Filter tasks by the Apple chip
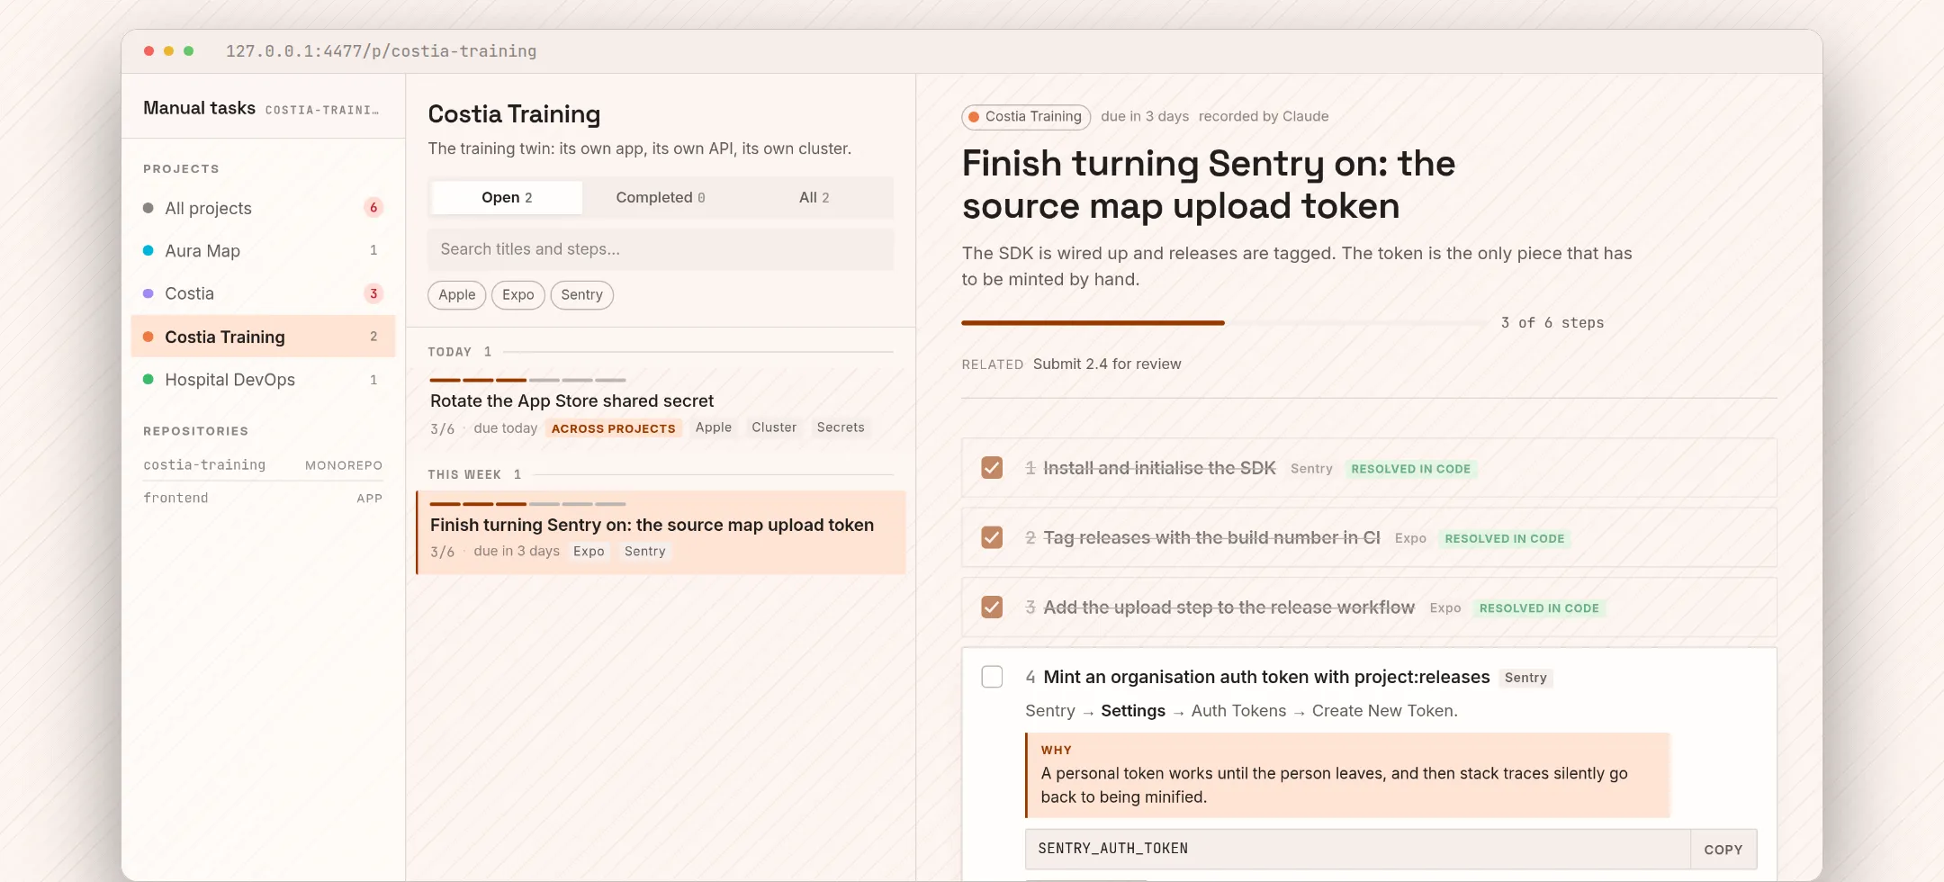 [x=457, y=295]
